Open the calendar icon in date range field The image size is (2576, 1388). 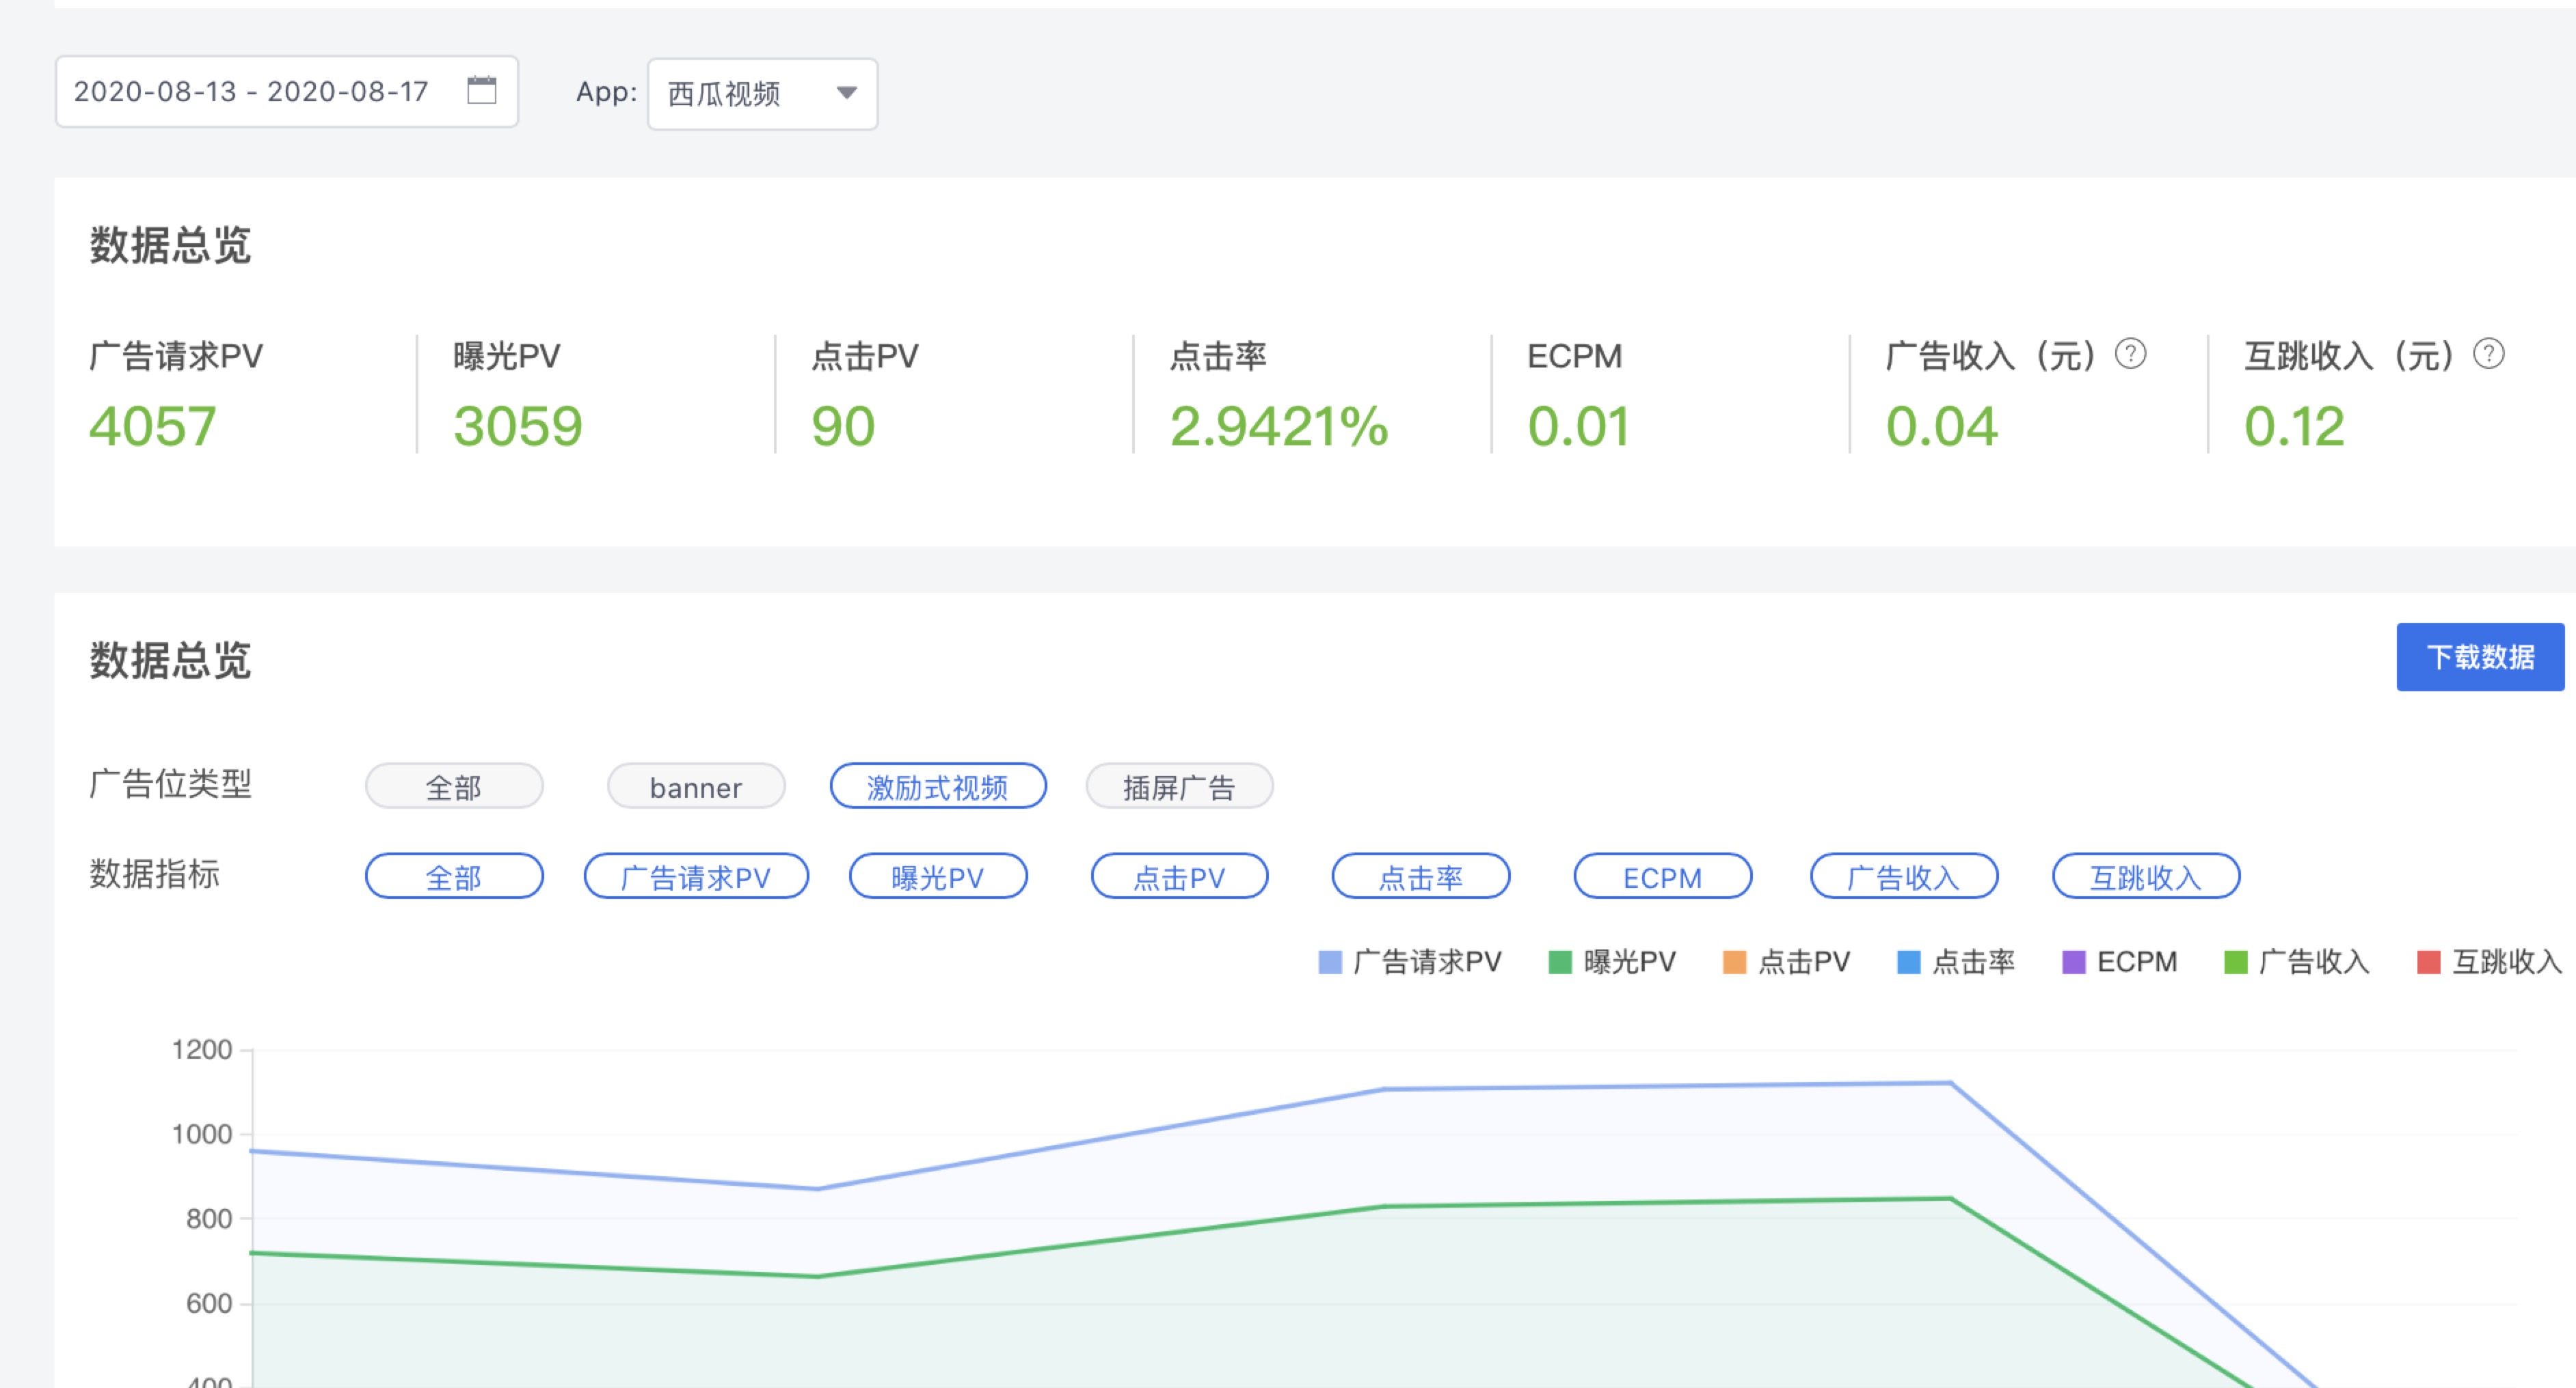point(481,91)
